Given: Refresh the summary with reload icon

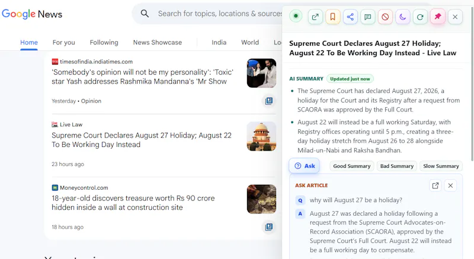Looking at the screenshot, I should coord(420,17).
